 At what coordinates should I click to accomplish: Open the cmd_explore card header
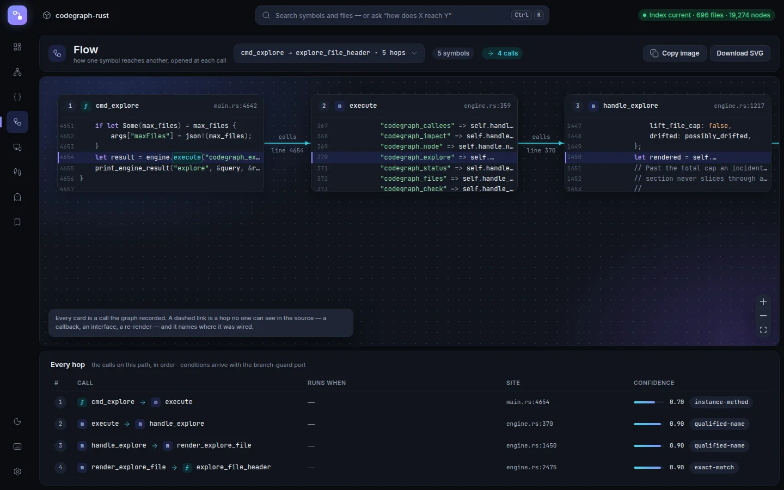point(161,106)
